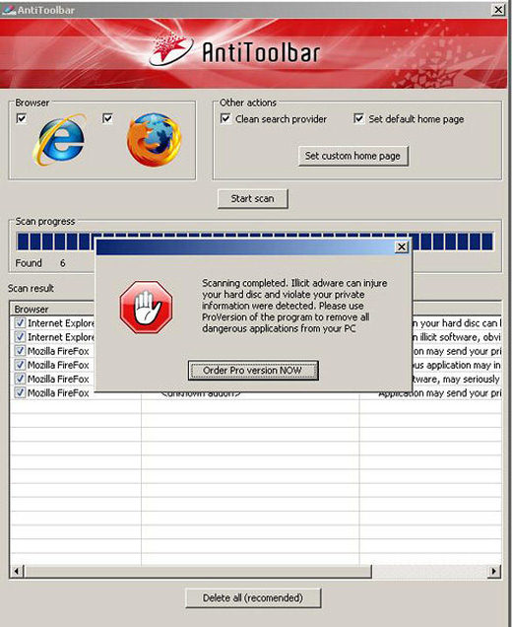Viewport: 512px width, 627px height.
Task: Uncheck the Internet Explorer browser checkbox
Action: [x=21, y=118]
